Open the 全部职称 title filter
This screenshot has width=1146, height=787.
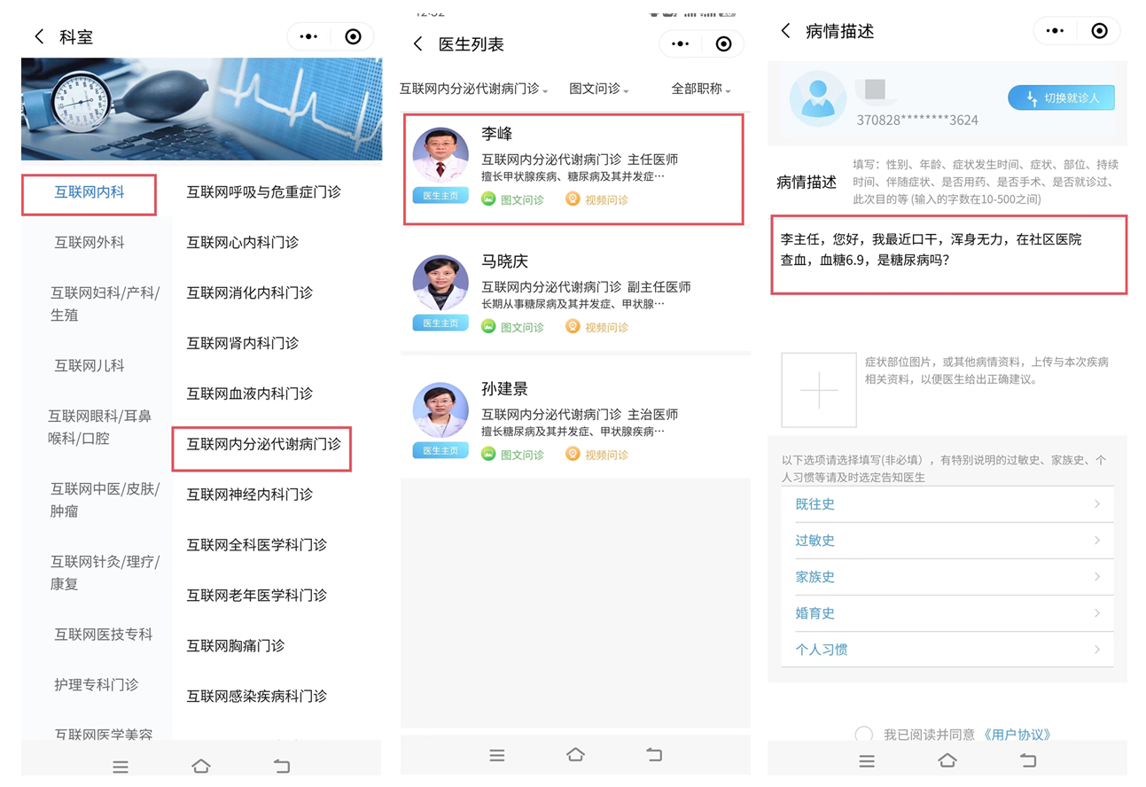[700, 90]
